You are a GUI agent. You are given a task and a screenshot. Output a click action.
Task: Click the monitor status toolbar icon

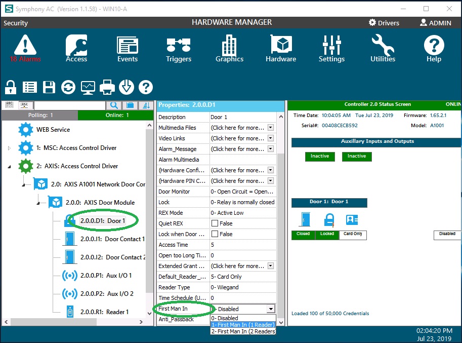88,87
